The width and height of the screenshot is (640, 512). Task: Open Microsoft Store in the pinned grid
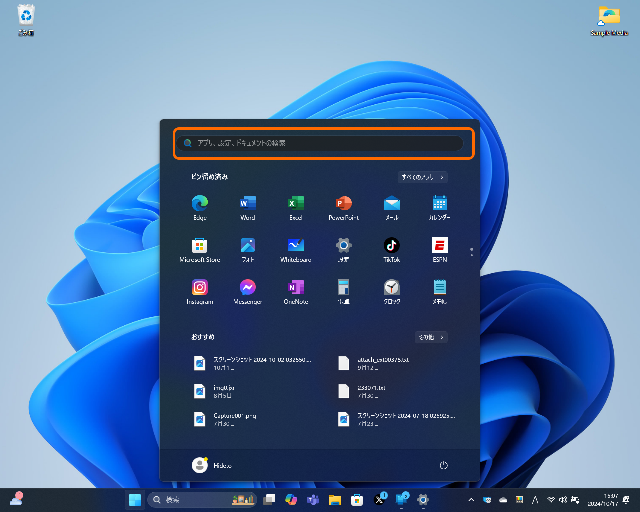(x=200, y=250)
